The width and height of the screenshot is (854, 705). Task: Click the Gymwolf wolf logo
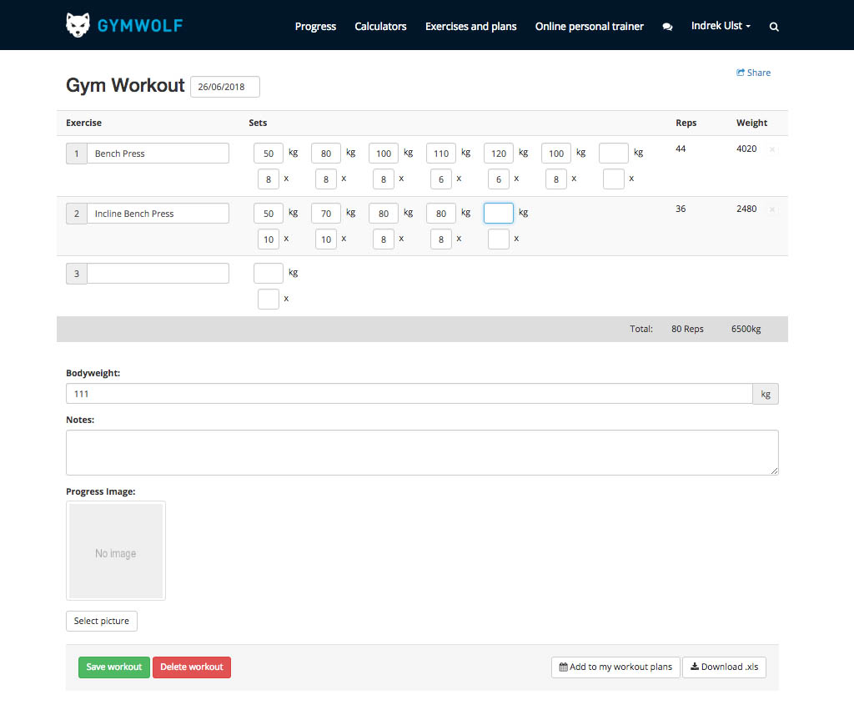[78, 25]
